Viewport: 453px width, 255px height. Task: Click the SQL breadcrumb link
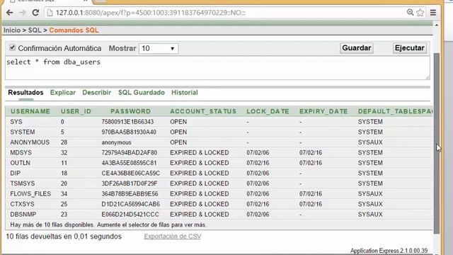(x=35, y=30)
